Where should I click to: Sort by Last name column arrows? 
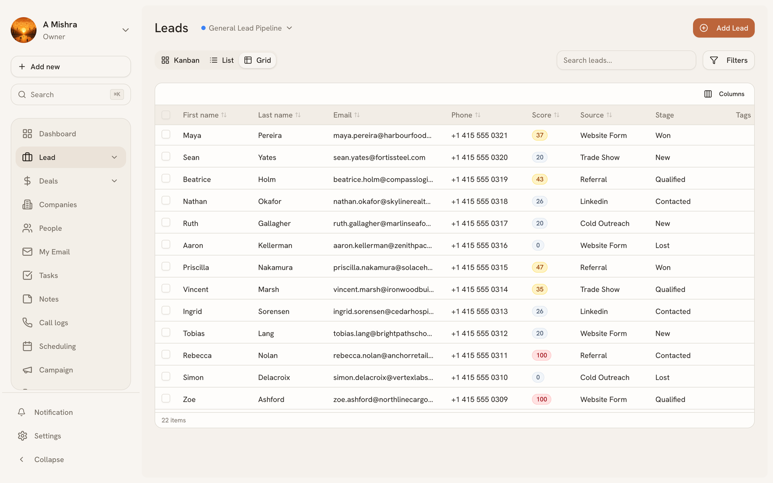298,115
